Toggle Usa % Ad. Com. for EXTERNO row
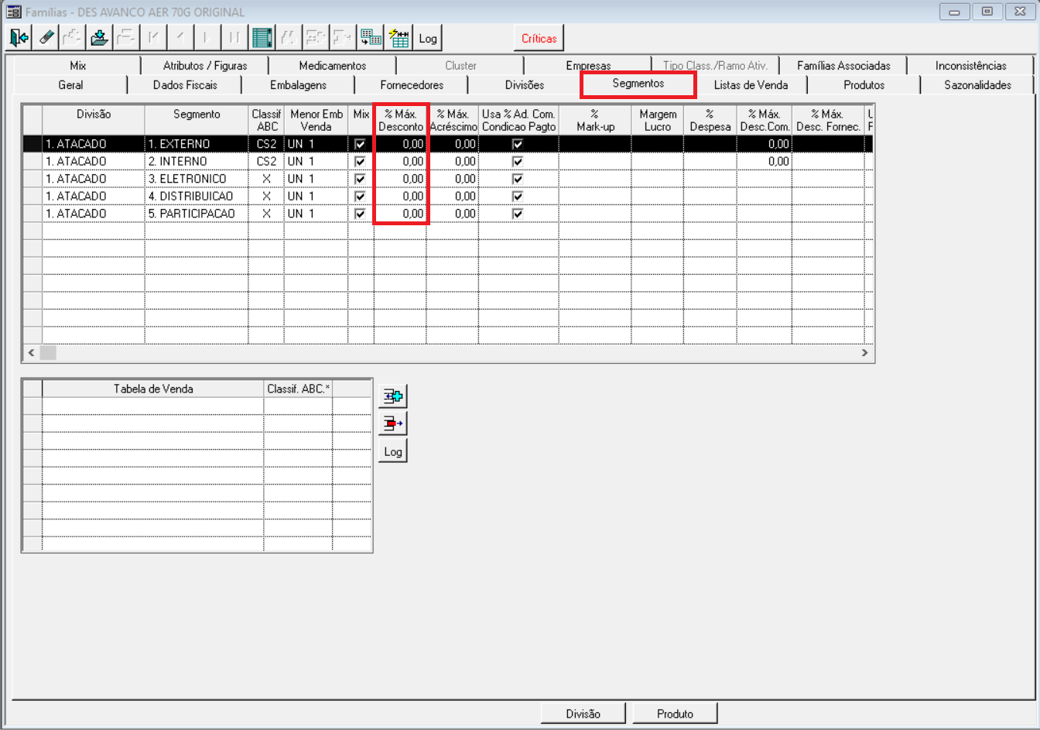The height and width of the screenshot is (730, 1040). (518, 144)
